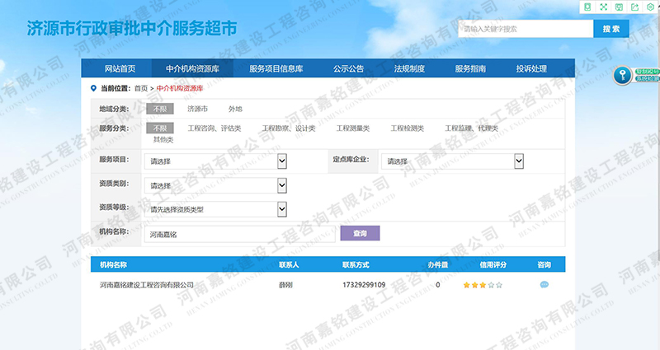Click the 联系方式 column header
Viewport: 660px width, 350px height.
coord(356,264)
